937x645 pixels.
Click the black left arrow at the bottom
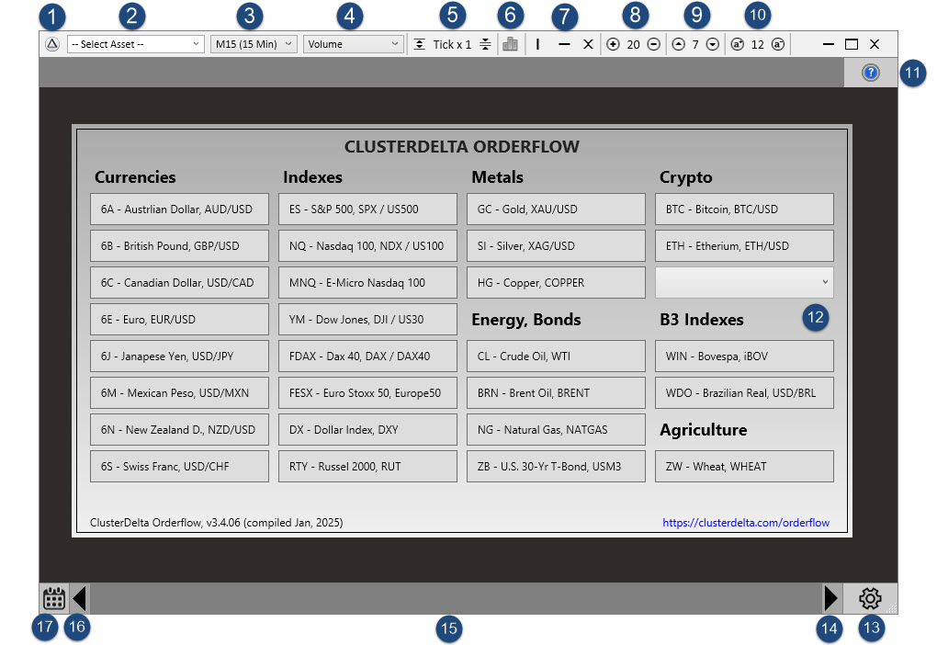(x=80, y=598)
